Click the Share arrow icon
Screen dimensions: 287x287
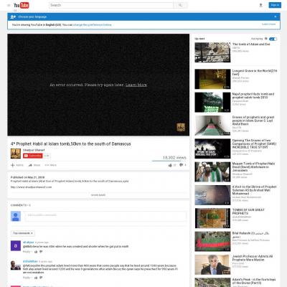(30, 165)
